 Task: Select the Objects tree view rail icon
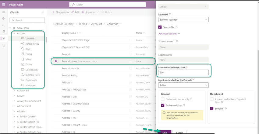[x=4, y=38]
